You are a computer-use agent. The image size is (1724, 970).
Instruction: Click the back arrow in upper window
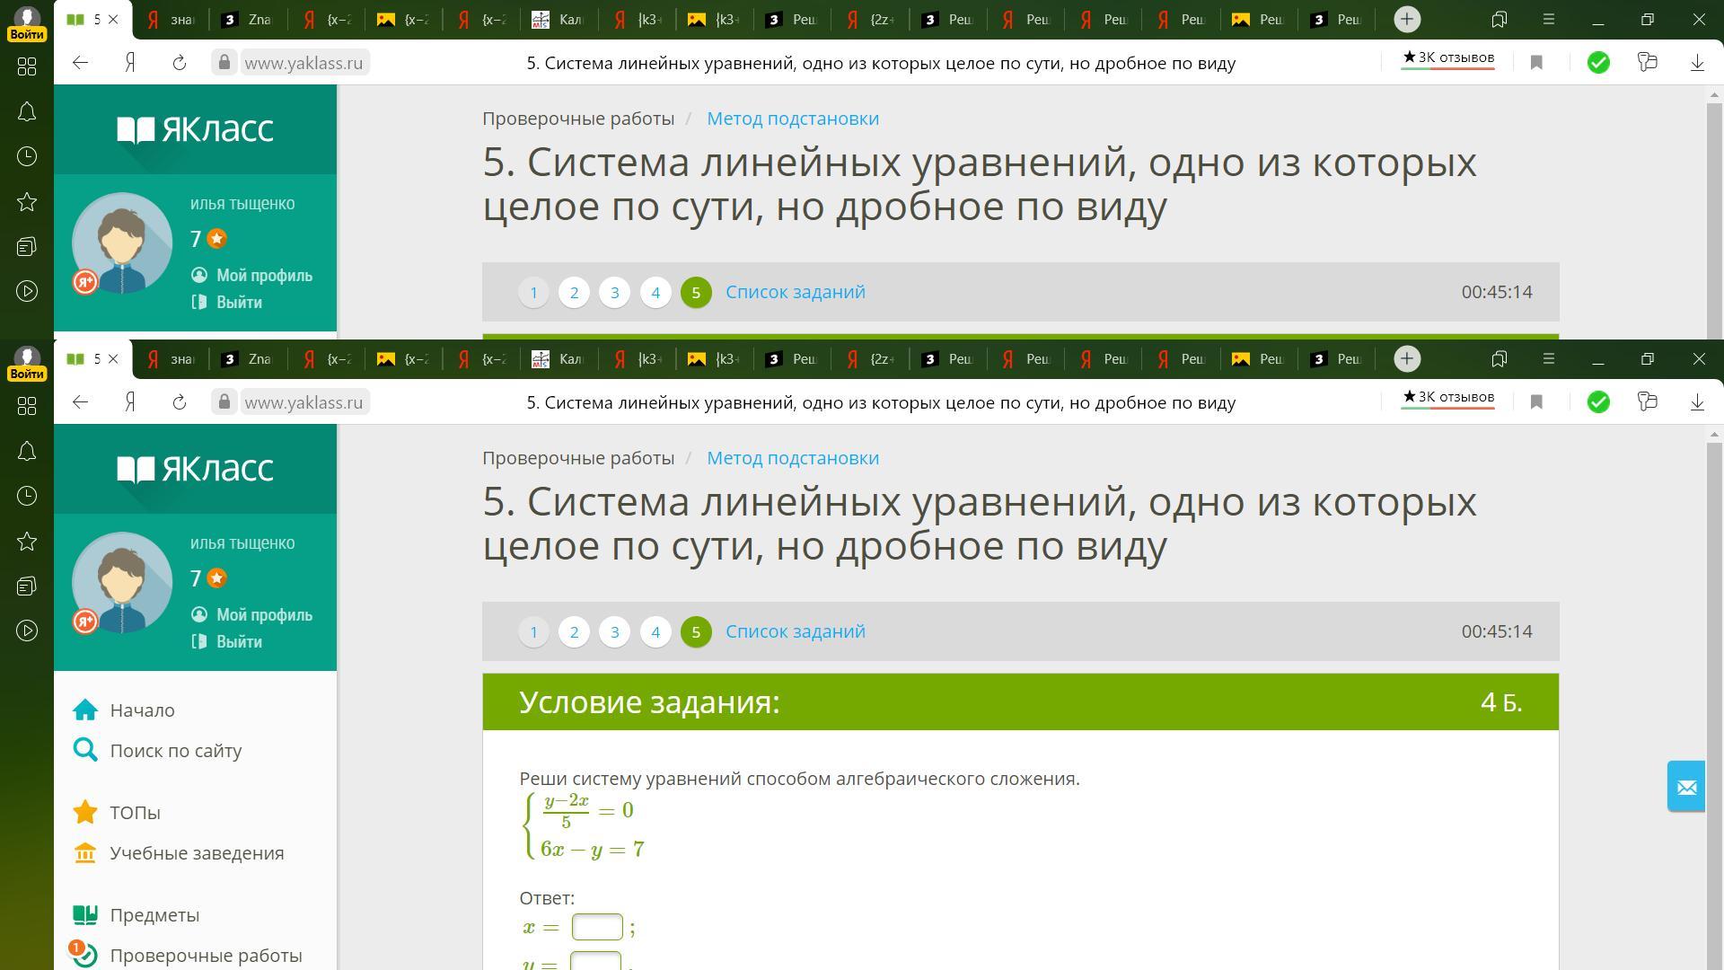click(x=80, y=63)
